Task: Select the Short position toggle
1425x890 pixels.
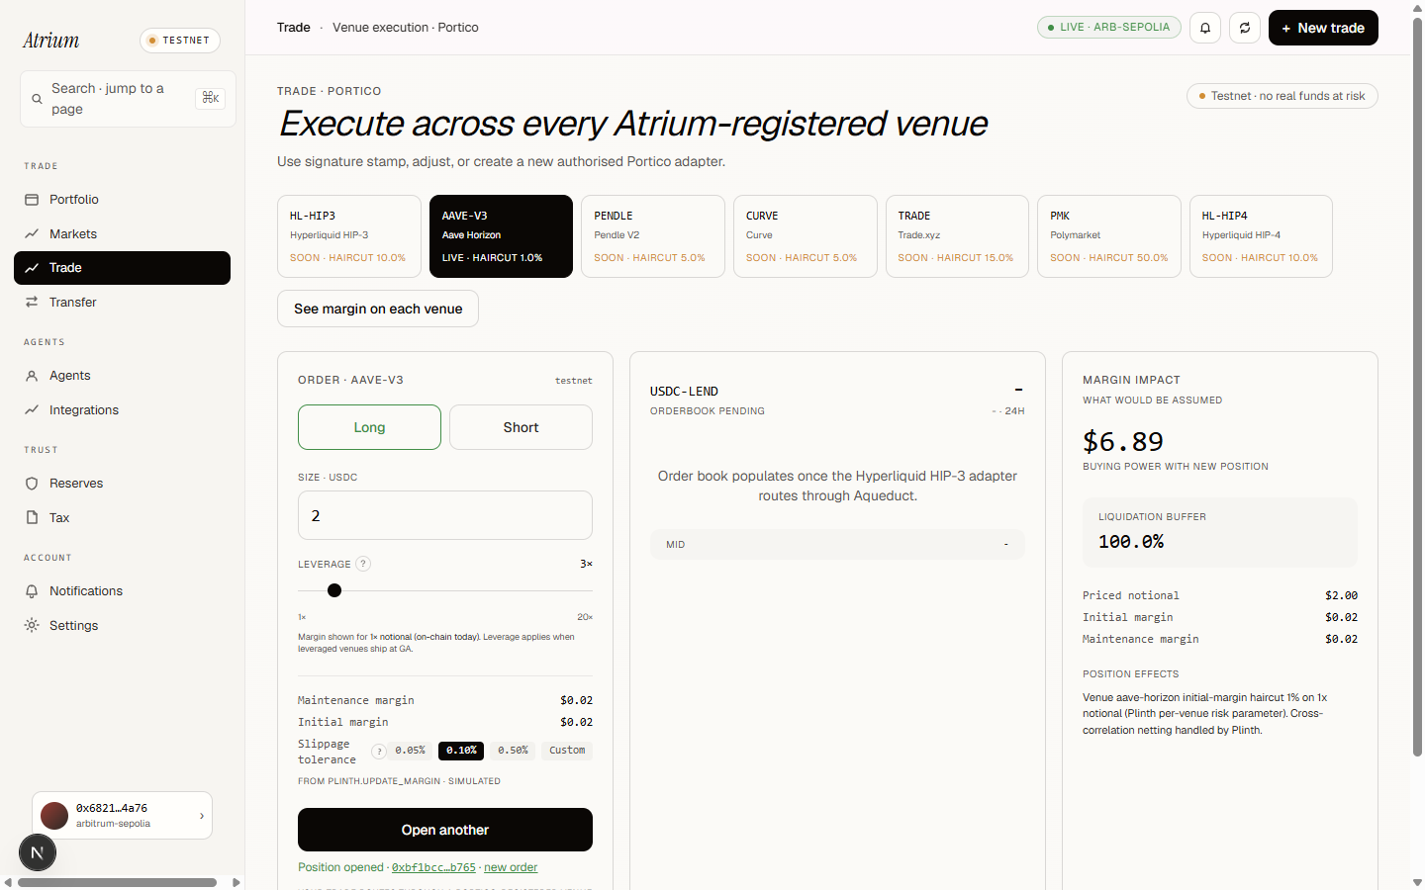Action: [x=521, y=427]
